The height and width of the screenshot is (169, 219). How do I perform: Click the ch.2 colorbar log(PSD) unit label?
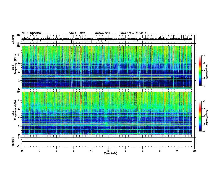point(207,117)
